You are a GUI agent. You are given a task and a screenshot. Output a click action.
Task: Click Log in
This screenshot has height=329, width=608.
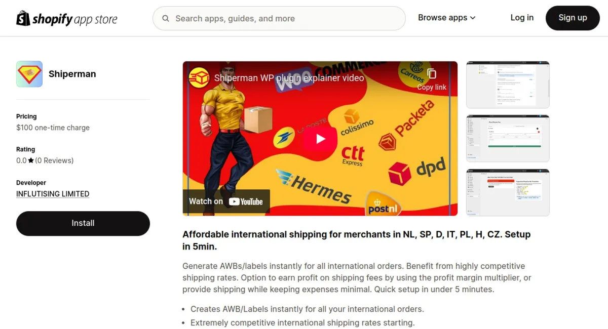pyautogui.click(x=522, y=18)
